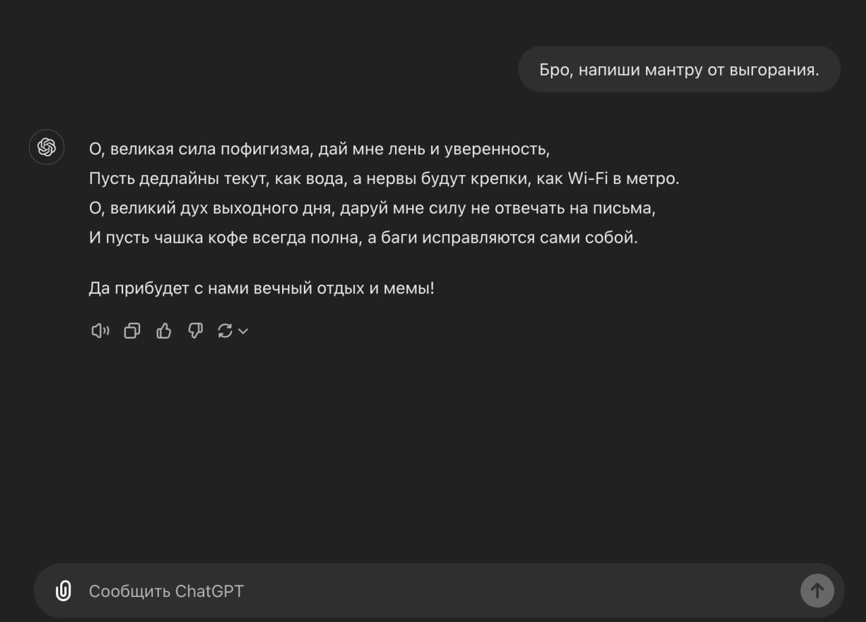Screen dimensions: 866x622
Task: Click the Read aloud speaker icon
Action: click(x=100, y=331)
